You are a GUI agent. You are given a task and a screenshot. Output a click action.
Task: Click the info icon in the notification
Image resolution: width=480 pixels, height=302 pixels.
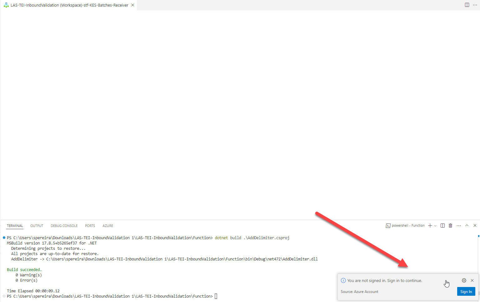point(343,280)
